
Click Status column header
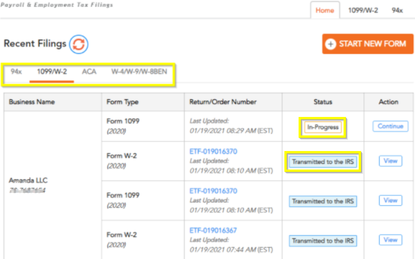point(323,102)
